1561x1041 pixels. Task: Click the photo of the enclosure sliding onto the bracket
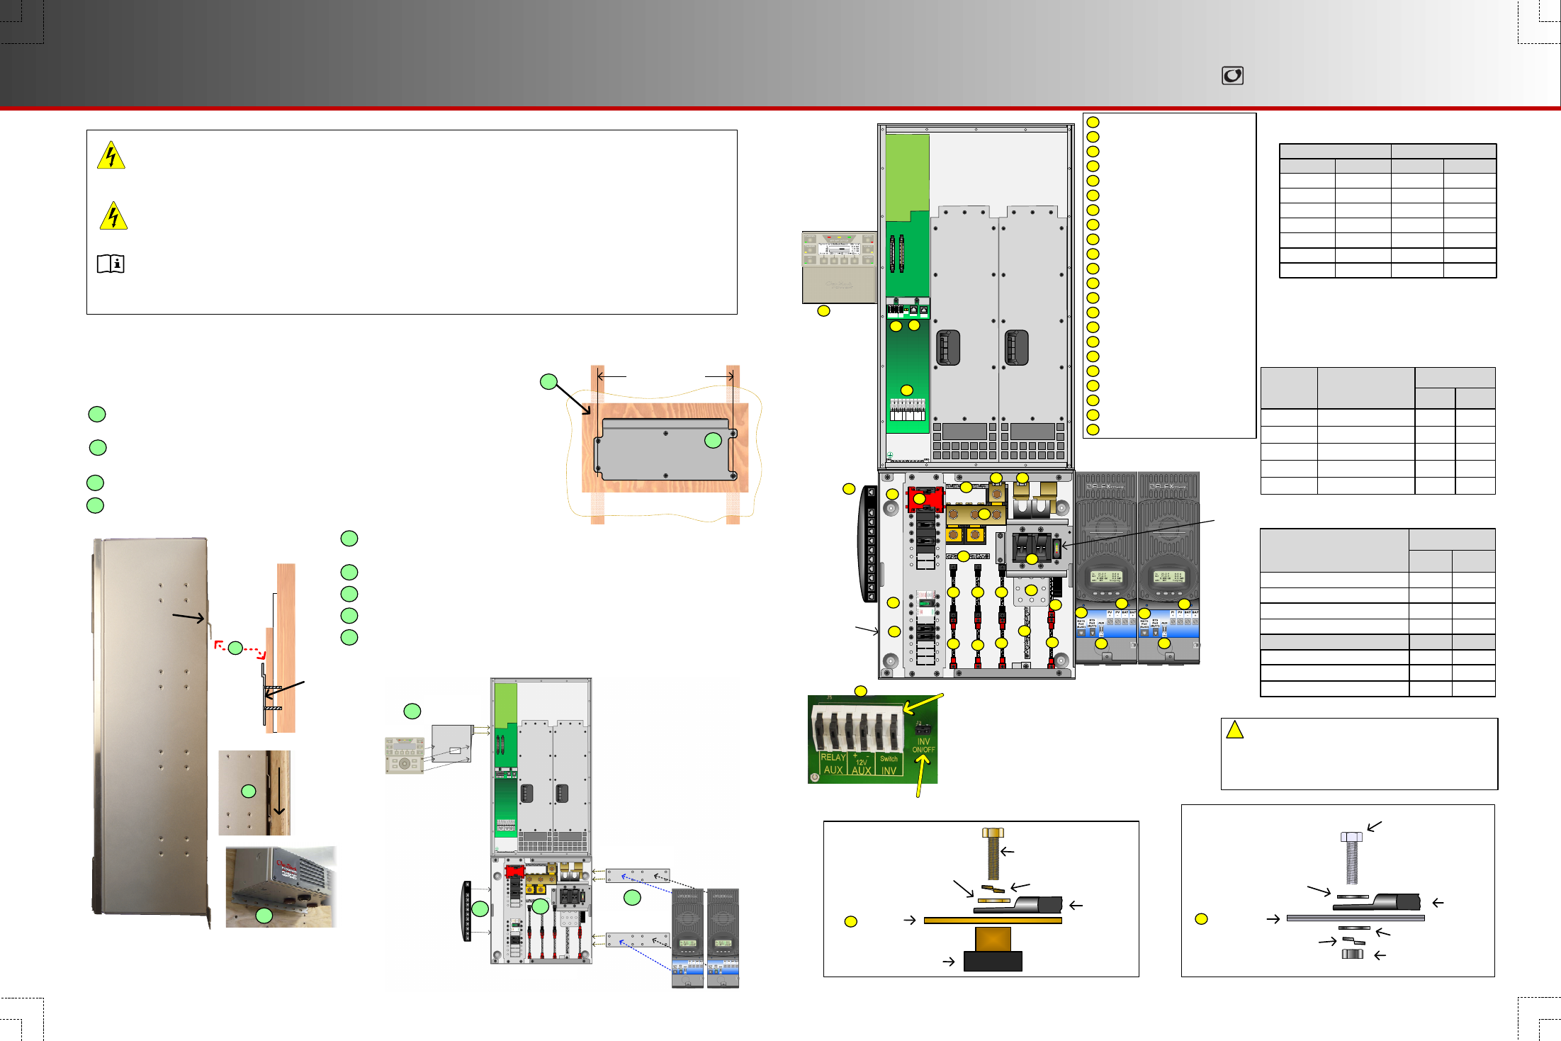(254, 793)
